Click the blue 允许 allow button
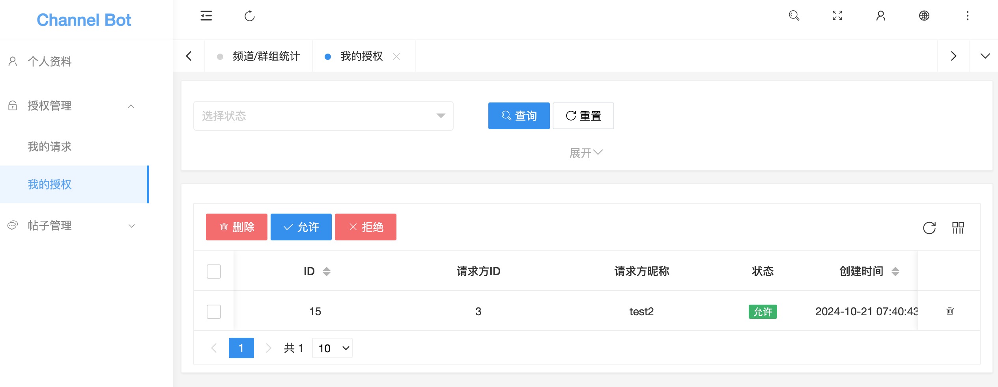Image resolution: width=998 pixels, height=387 pixels. pyautogui.click(x=301, y=227)
